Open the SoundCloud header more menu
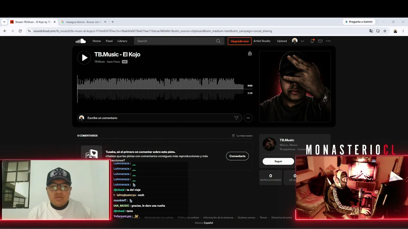408x229 pixels. point(328,41)
